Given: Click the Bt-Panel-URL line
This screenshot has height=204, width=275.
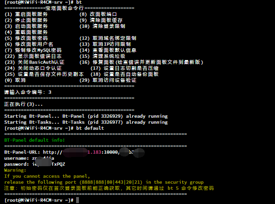Looking at the screenshot, I should [75, 152].
